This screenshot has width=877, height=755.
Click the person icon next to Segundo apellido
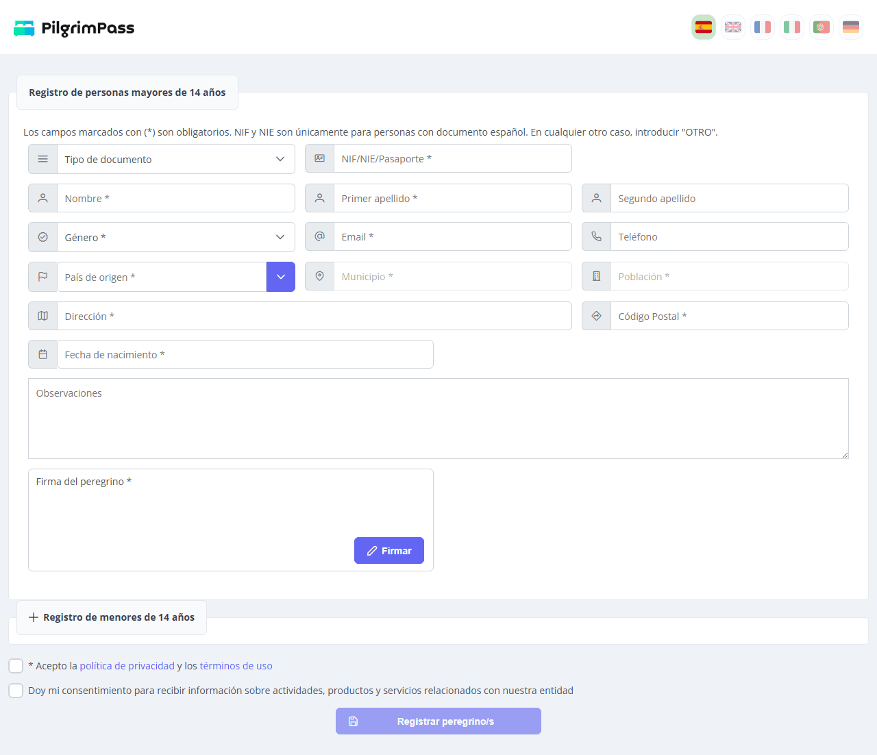(596, 198)
